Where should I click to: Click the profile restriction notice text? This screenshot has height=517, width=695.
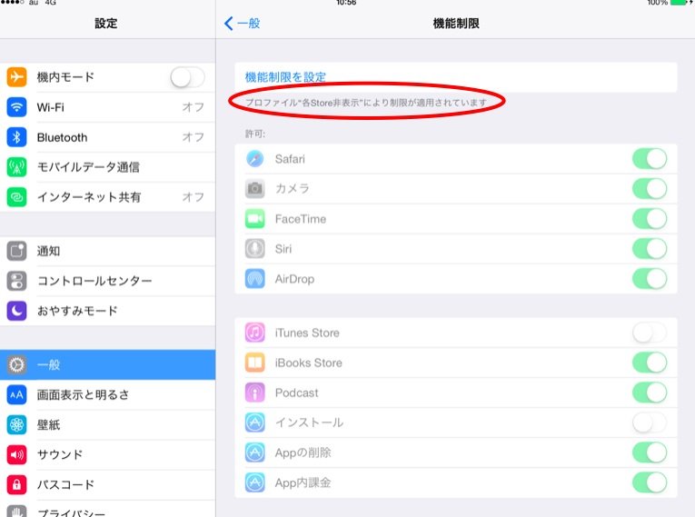pyautogui.click(x=366, y=103)
